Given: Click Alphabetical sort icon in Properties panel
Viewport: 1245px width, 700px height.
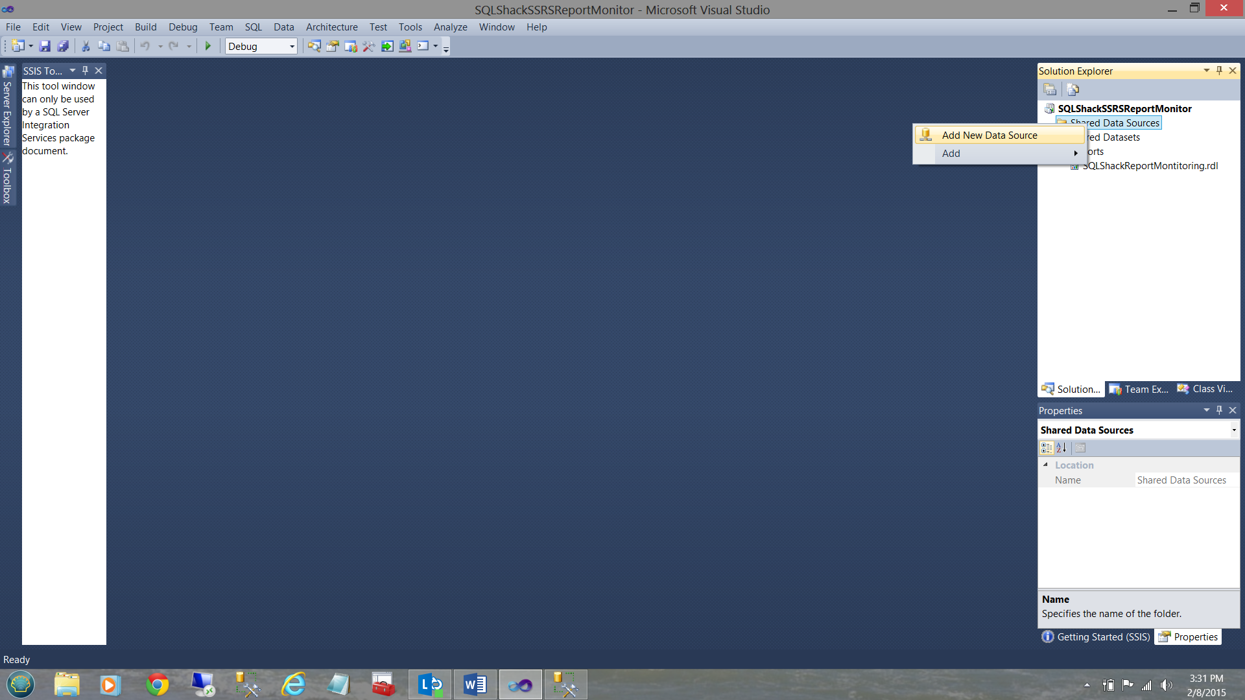Looking at the screenshot, I should coord(1061,448).
